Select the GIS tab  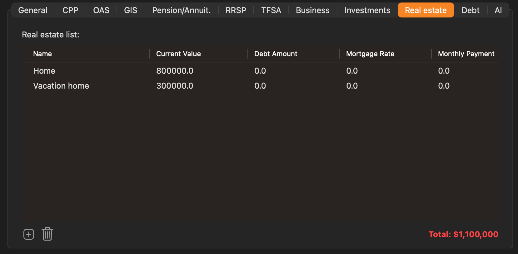(x=131, y=10)
